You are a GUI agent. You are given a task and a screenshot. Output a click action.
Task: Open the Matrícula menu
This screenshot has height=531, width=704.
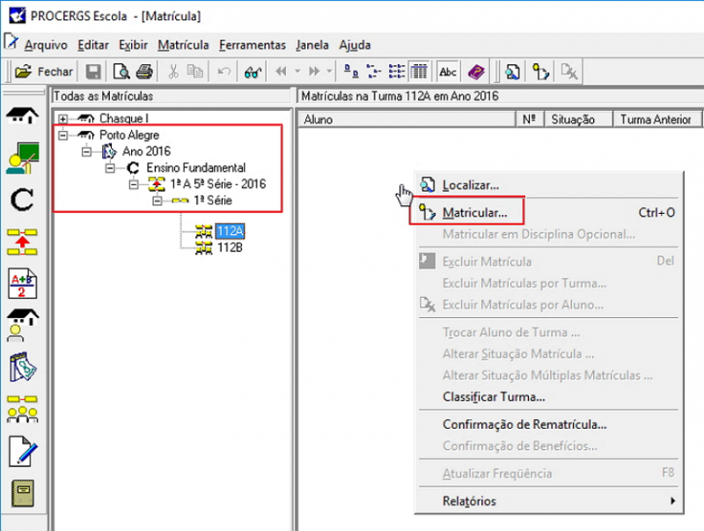click(183, 45)
